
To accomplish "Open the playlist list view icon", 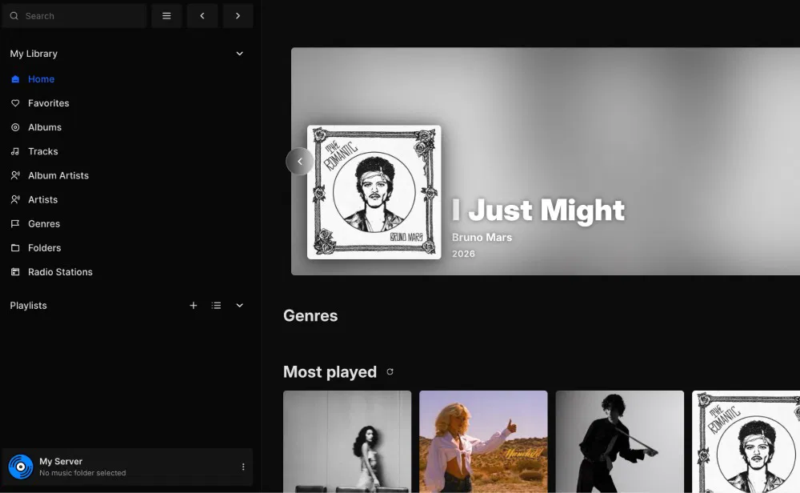I will pos(216,306).
